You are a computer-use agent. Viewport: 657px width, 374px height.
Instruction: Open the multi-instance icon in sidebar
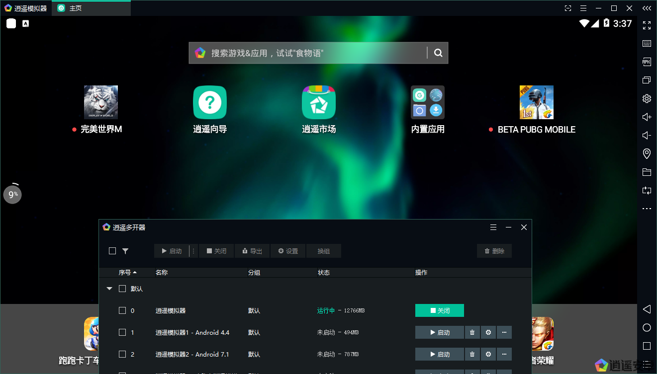(647, 80)
